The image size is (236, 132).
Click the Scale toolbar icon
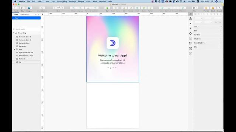click(x=144, y=8)
